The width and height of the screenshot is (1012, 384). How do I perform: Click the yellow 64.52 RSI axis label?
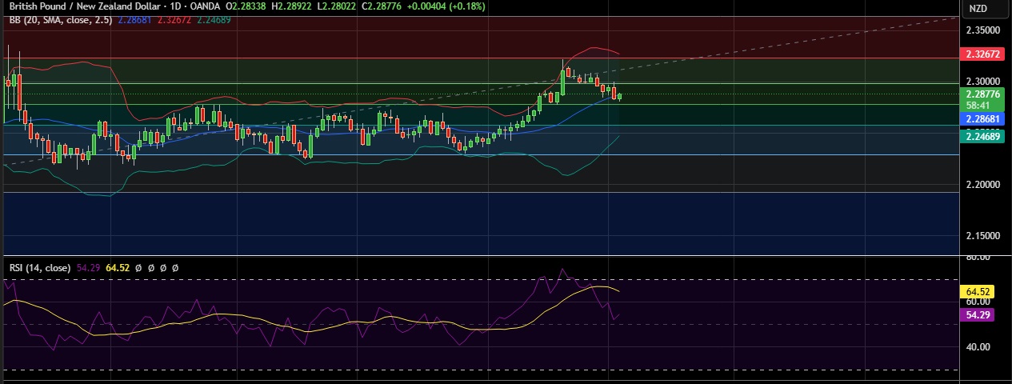980,292
